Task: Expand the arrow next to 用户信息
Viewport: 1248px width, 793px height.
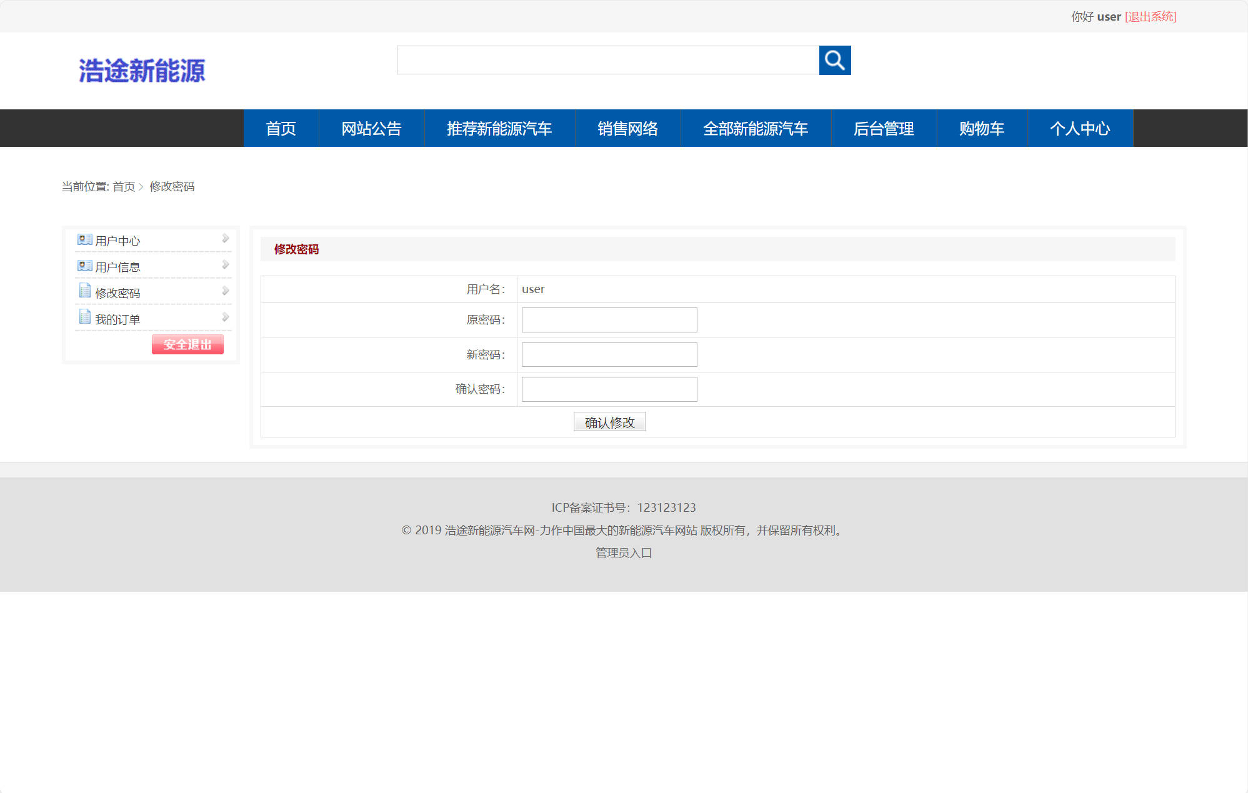Action: pos(225,264)
